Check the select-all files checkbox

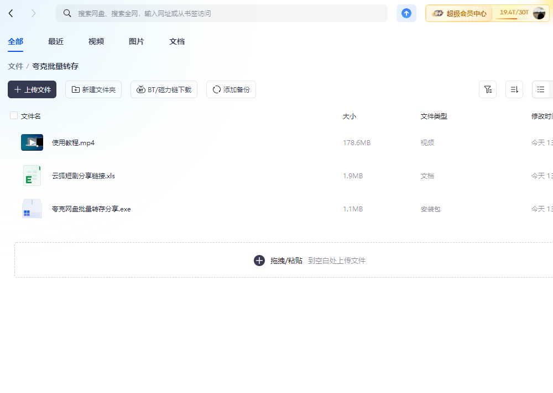[x=13, y=115]
